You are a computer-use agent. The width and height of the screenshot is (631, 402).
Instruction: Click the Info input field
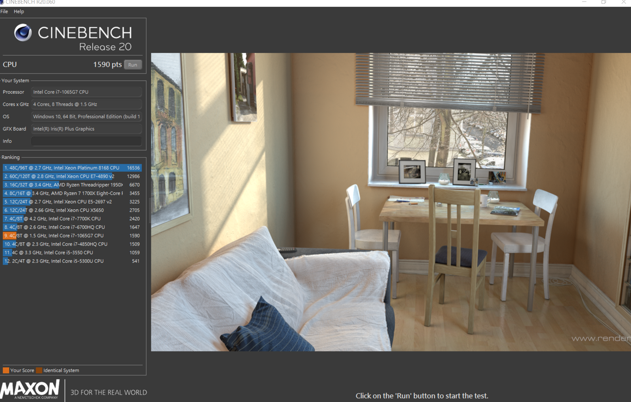[x=86, y=141]
